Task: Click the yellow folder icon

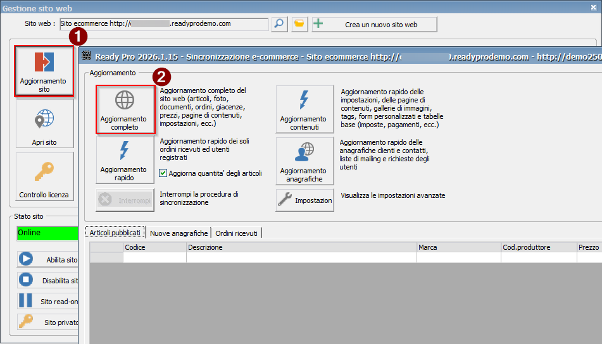Action: pos(299,24)
